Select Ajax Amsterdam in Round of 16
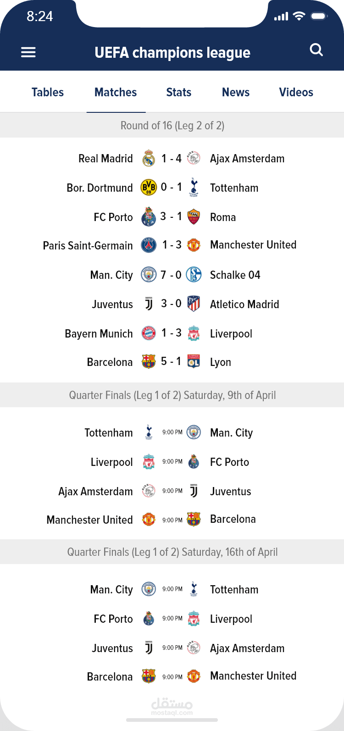Screen dimensions: 344x731 tap(247, 159)
